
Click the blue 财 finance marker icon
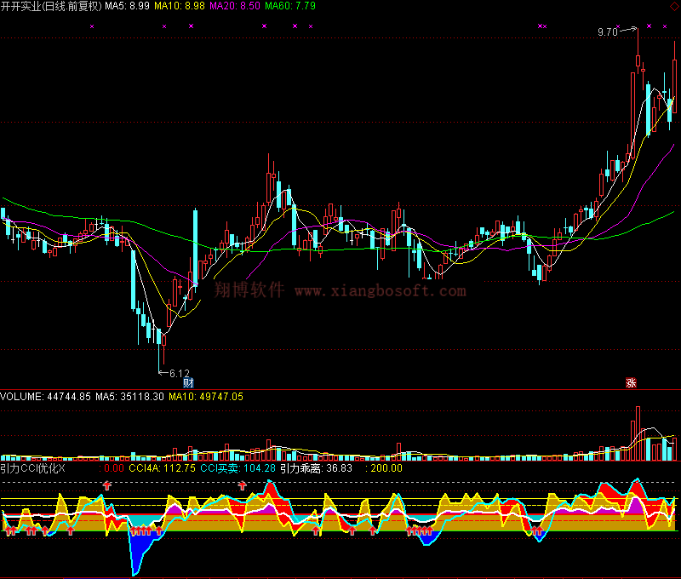pos(188,382)
